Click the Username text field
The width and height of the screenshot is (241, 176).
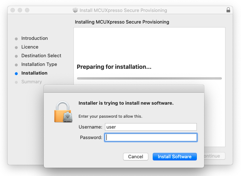151,127
